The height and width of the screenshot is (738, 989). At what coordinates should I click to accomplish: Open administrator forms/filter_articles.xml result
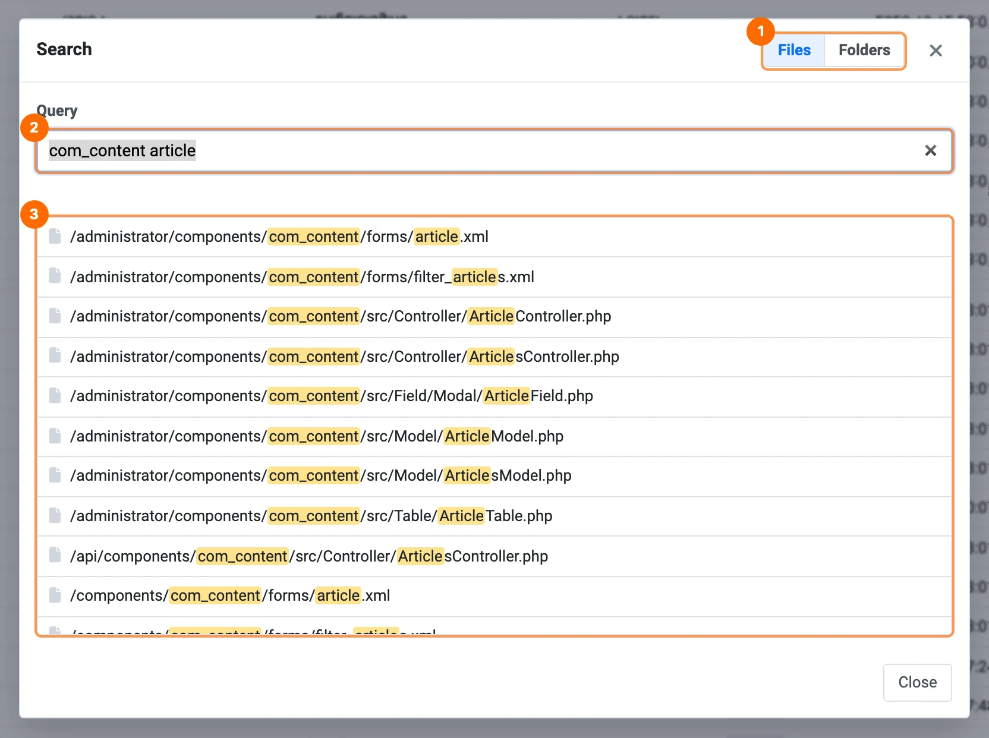494,277
